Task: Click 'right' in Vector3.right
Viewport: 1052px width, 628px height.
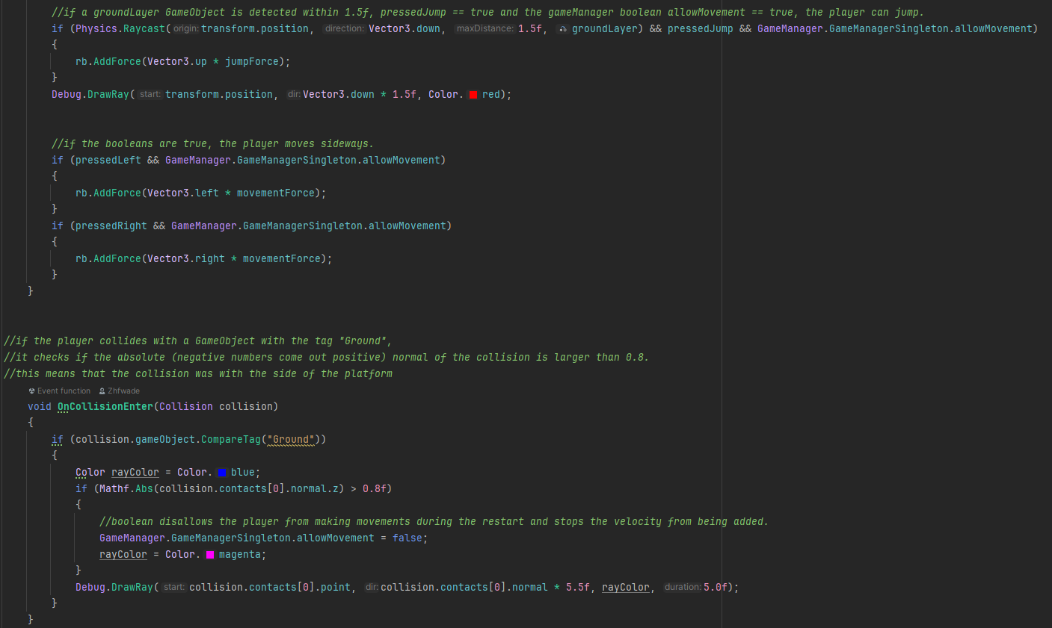Action: (210, 258)
